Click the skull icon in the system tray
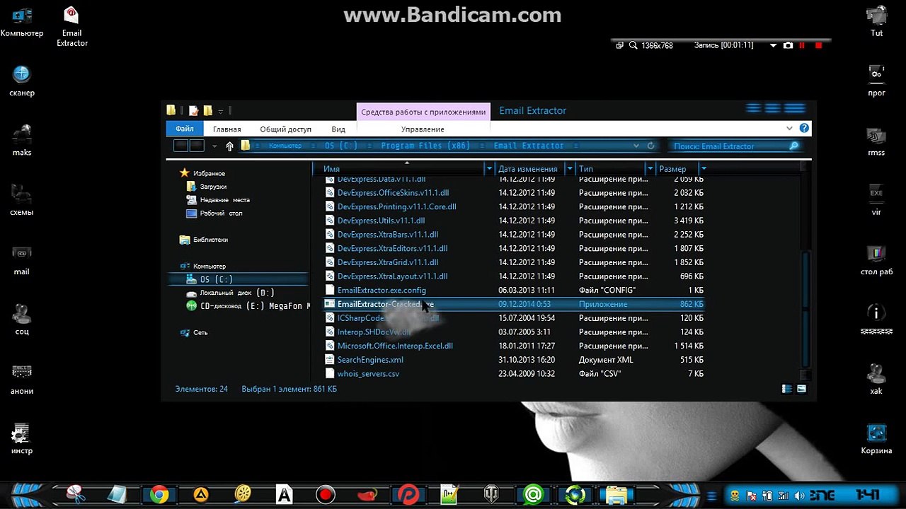906x509 pixels. point(735,495)
